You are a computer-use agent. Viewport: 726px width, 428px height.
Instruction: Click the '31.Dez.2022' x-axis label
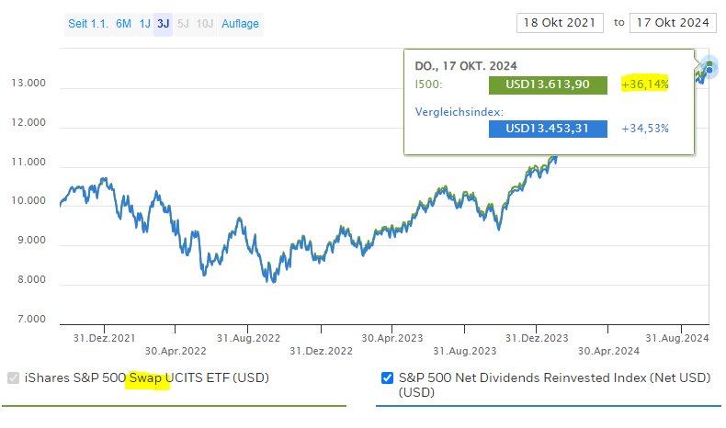pyautogui.click(x=321, y=350)
